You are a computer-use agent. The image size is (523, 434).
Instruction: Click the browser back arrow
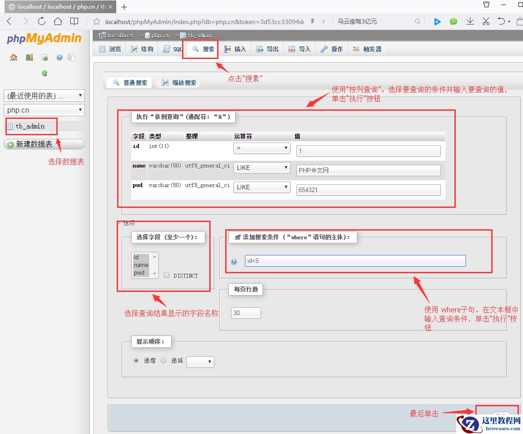tap(10, 21)
